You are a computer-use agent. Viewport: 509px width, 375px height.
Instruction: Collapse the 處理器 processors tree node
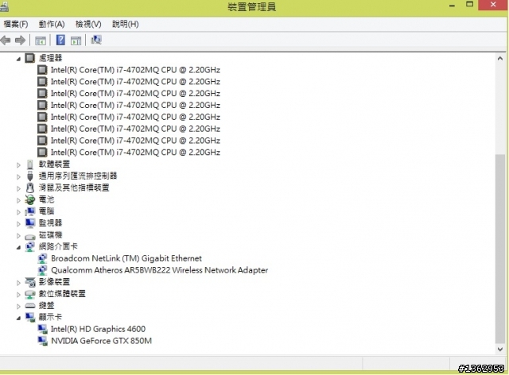(18, 59)
